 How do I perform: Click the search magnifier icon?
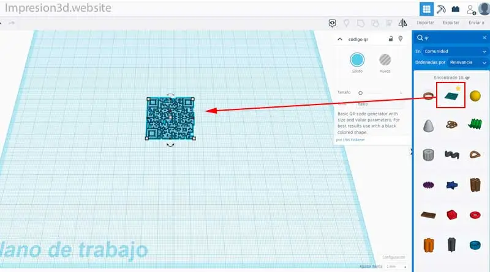tap(420, 38)
